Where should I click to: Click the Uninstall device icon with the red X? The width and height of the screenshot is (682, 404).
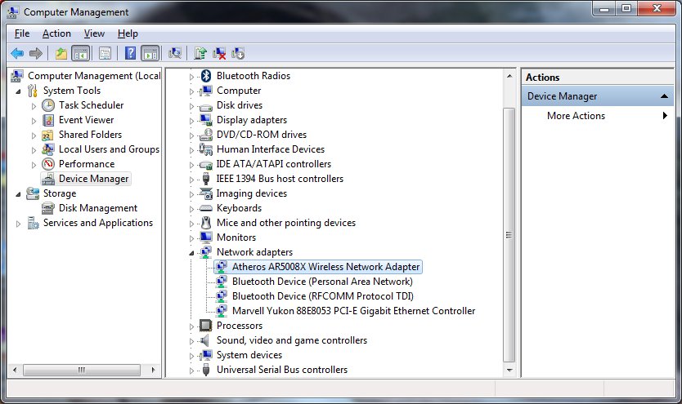point(219,53)
